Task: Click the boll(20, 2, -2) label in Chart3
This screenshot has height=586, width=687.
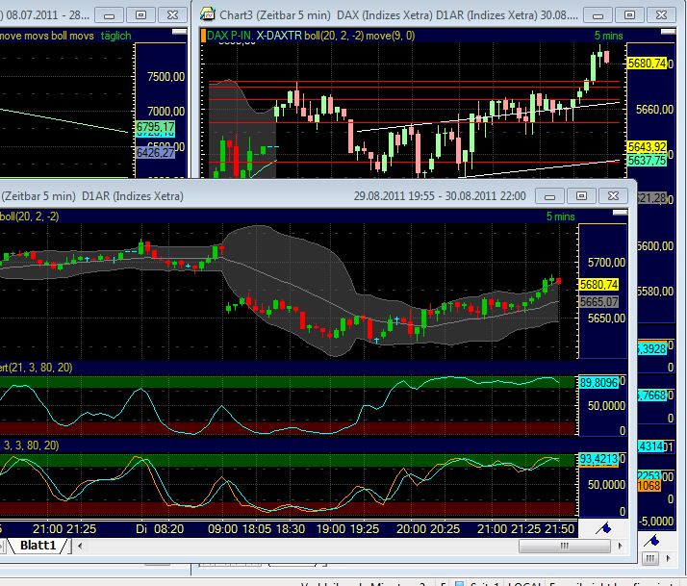Action: tap(334, 36)
